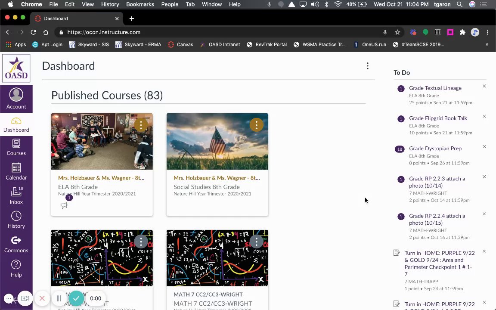
Task: Finish recording with green checkmark button
Action: tap(76, 298)
